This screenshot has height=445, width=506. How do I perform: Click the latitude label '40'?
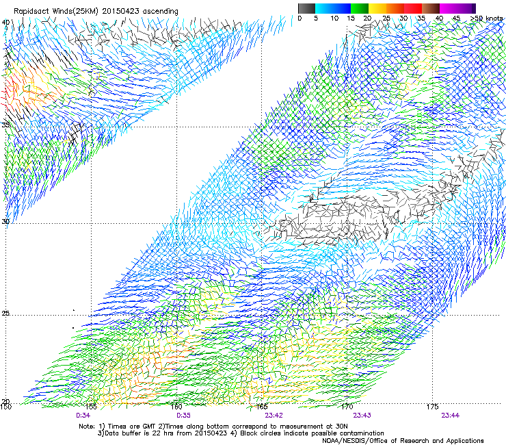click(x=5, y=23)
